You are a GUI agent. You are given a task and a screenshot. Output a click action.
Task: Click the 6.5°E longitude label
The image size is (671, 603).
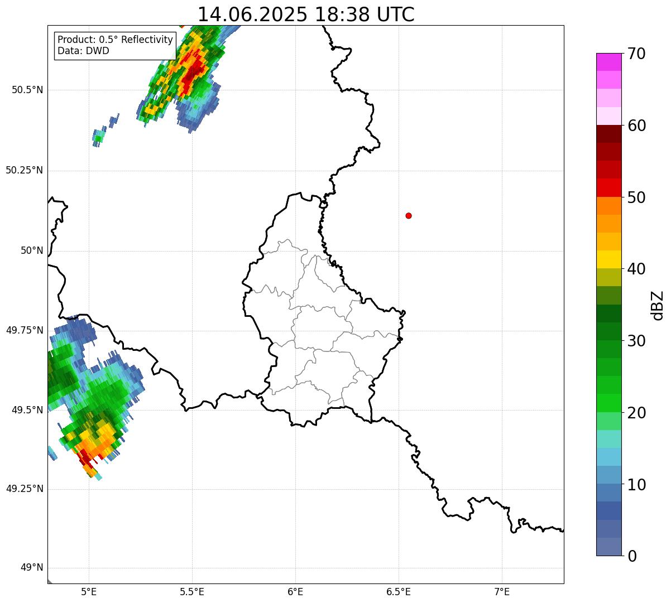[399, 591]
